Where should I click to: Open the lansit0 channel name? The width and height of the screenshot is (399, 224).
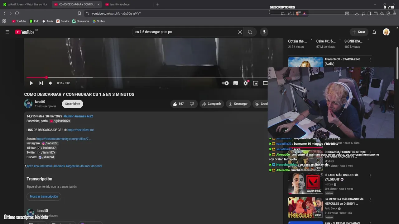40,102
